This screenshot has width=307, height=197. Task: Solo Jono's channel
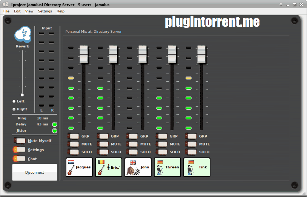(x=132, y=152)
